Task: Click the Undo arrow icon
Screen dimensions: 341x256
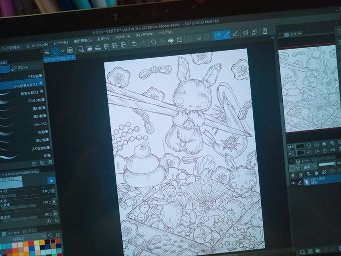Action: (134, 44)
